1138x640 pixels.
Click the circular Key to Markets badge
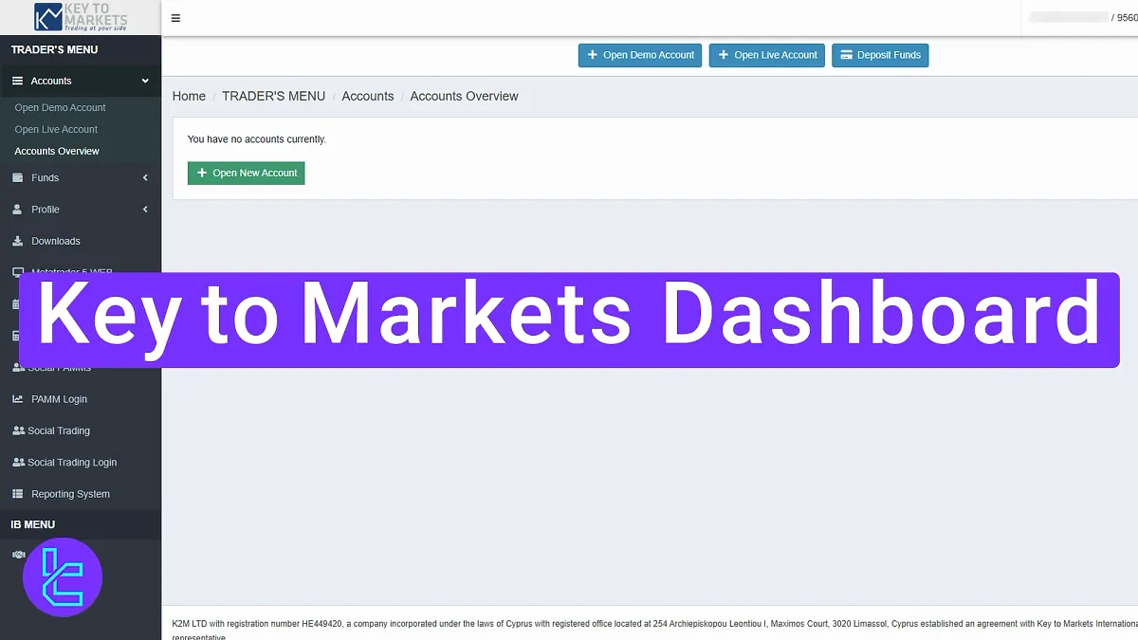point(61,577)
